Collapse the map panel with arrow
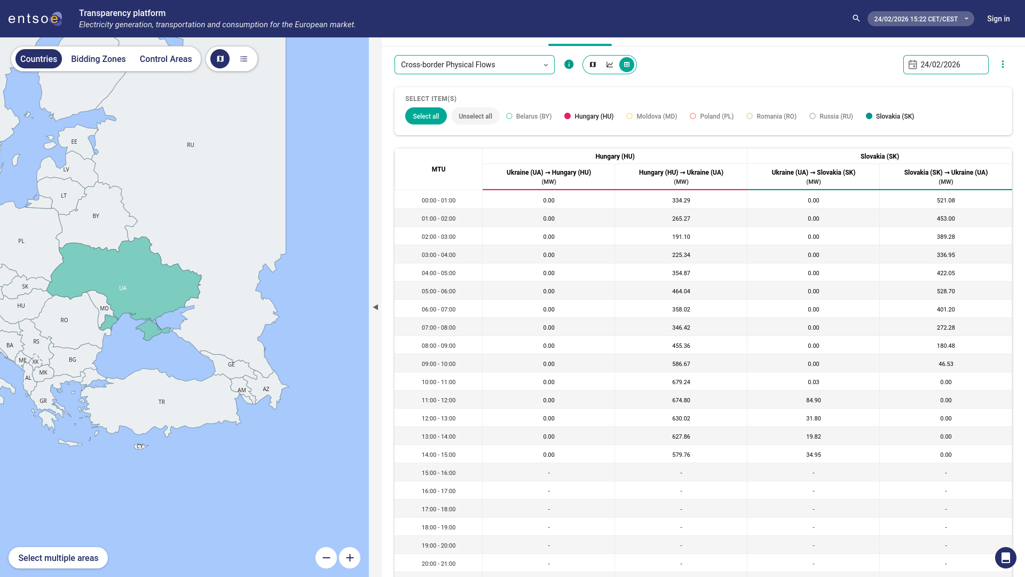 pos(375,307)
